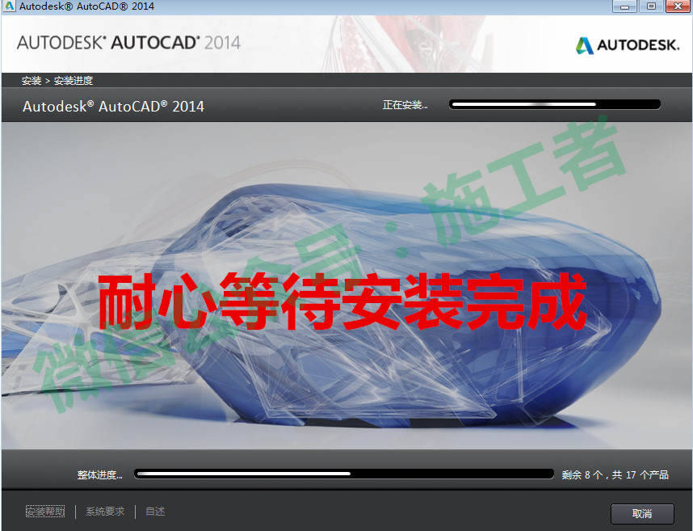
Task: Click the AutoCAD icon in title bar
Action: click(9, 6)
